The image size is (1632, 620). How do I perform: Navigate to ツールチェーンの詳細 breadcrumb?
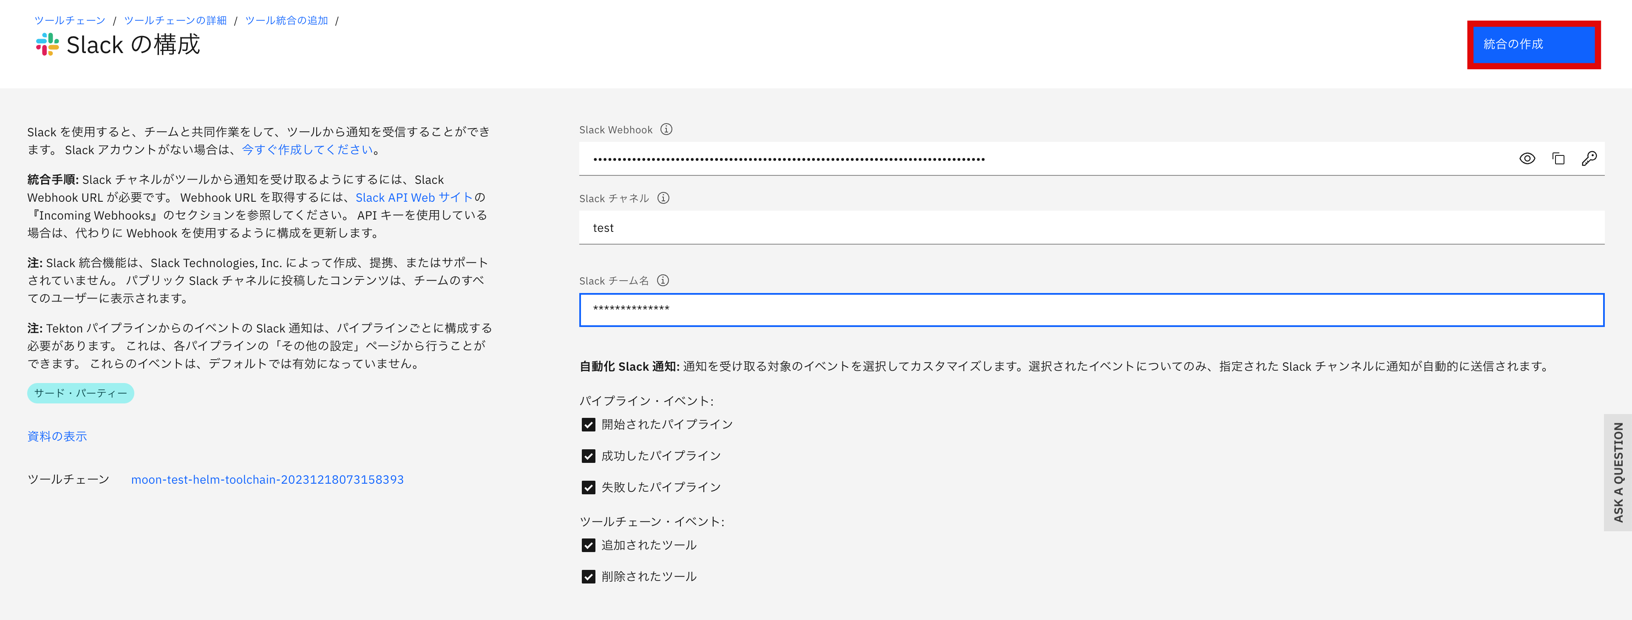(x=176, y=20)
